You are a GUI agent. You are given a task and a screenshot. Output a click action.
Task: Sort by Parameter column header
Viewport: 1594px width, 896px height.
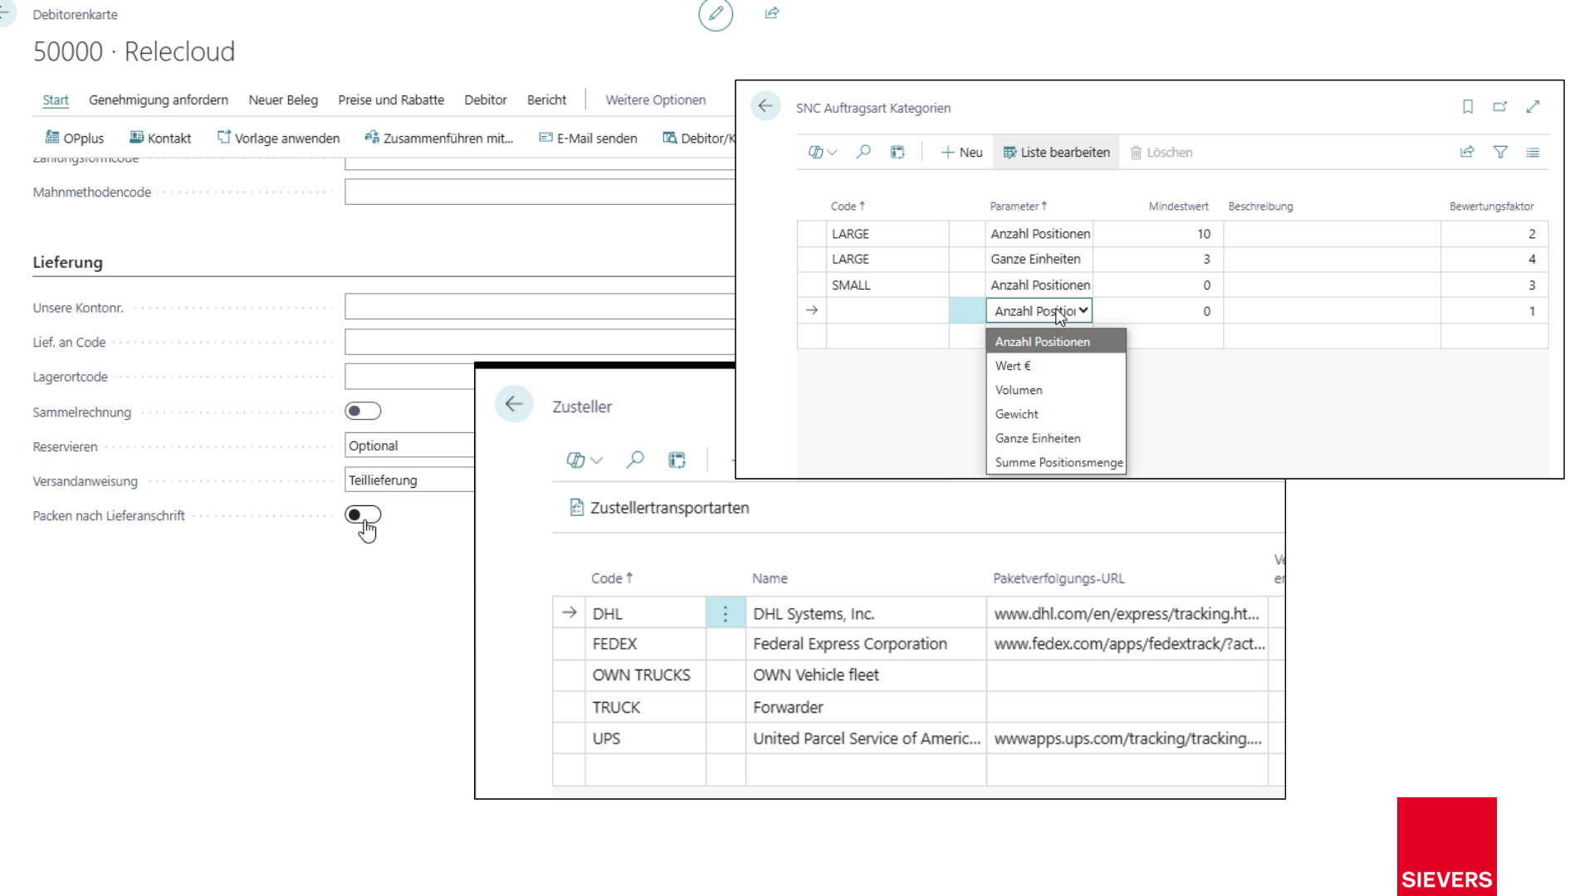(x=1018, y=207)
